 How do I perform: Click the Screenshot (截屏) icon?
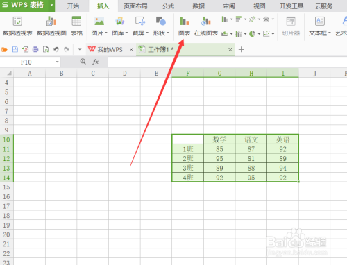(140, 22)
